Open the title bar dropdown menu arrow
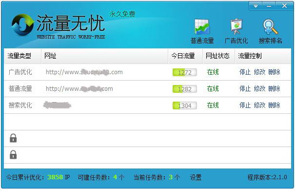The image size is (295, 190). click(256, 6)
